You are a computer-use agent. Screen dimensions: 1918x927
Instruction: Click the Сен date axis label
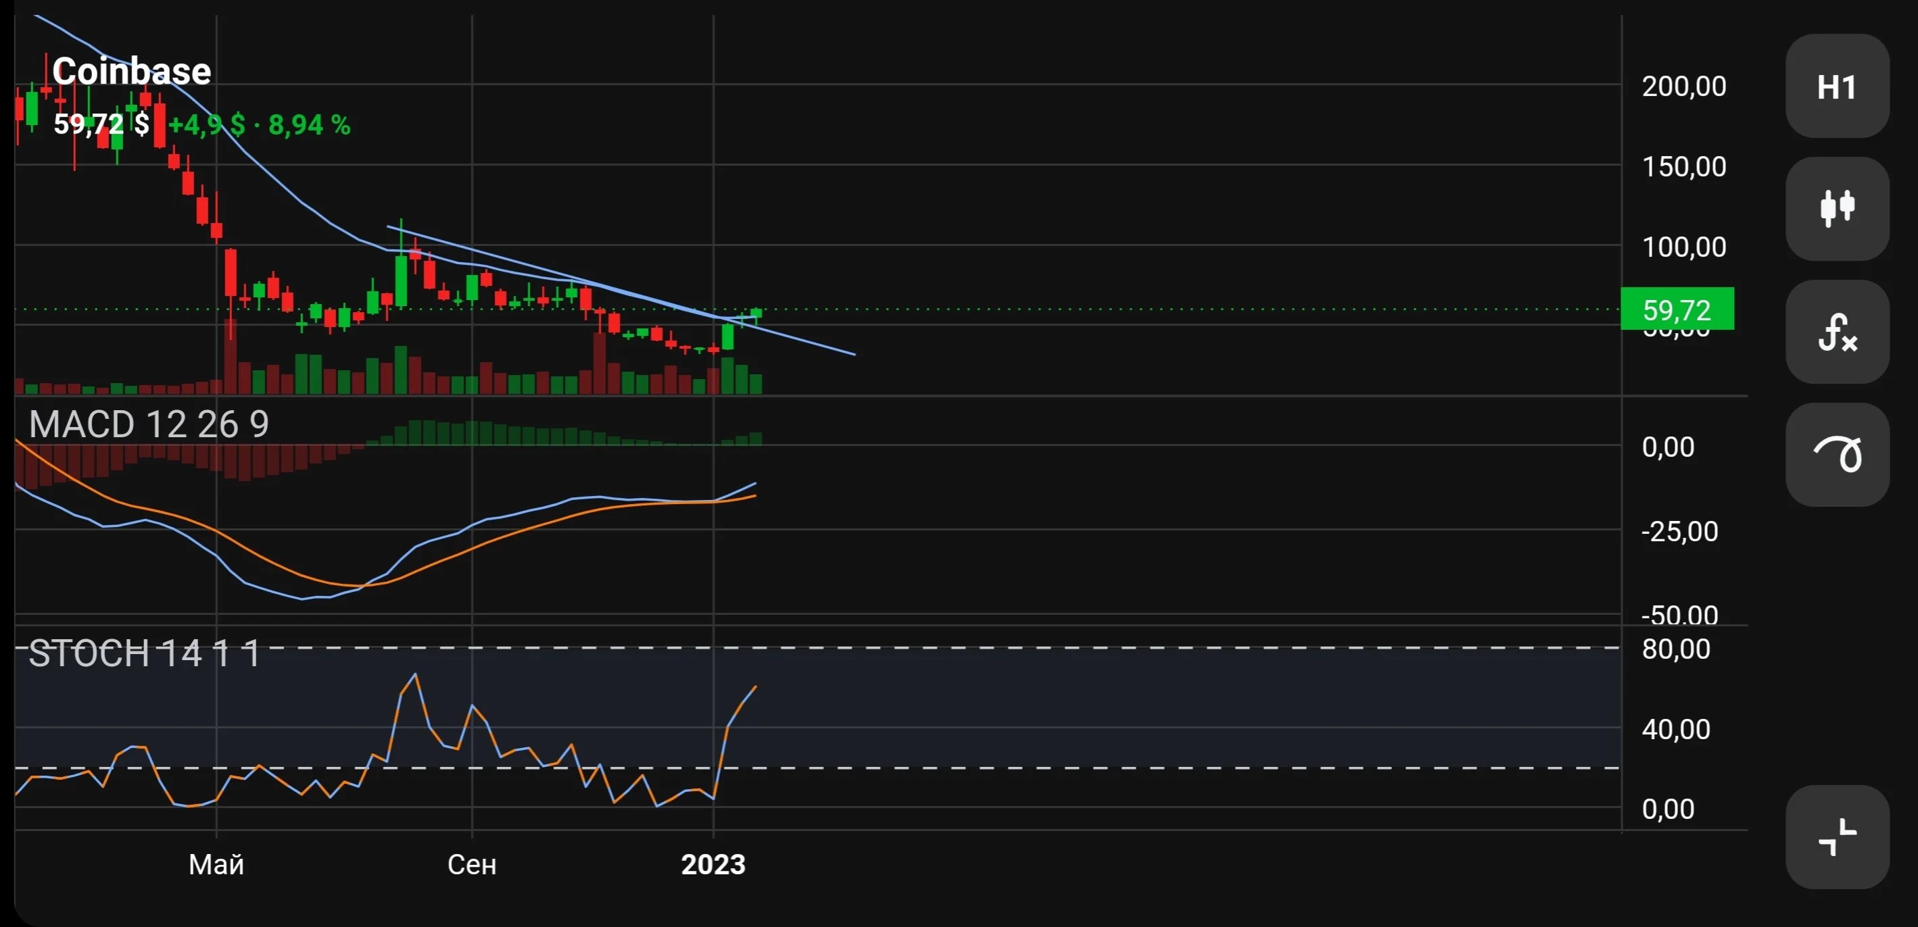pos(472,865)
